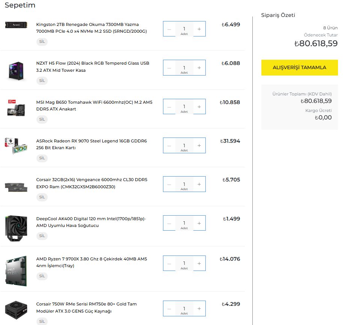Select AMD Ryzen 7 9700X quantity field
The height and width of the screenshot is (325, 344).
tap(184, 263)
